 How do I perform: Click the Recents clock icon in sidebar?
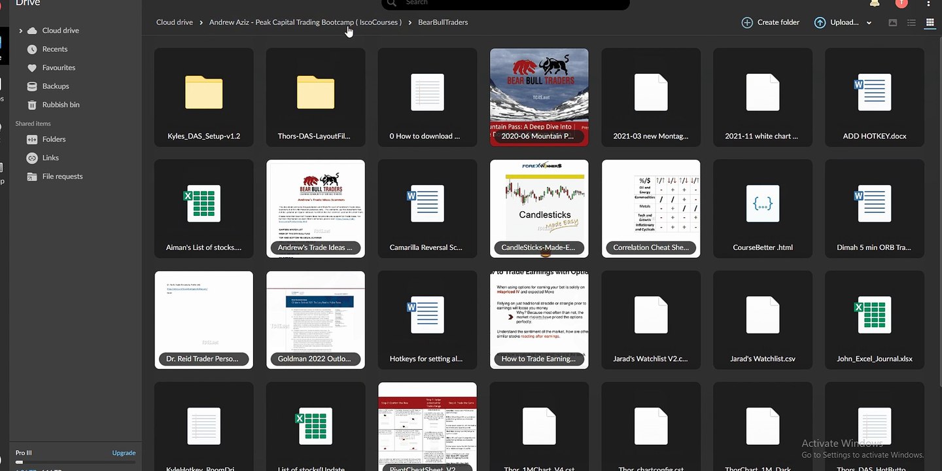[x=31, y=49]
